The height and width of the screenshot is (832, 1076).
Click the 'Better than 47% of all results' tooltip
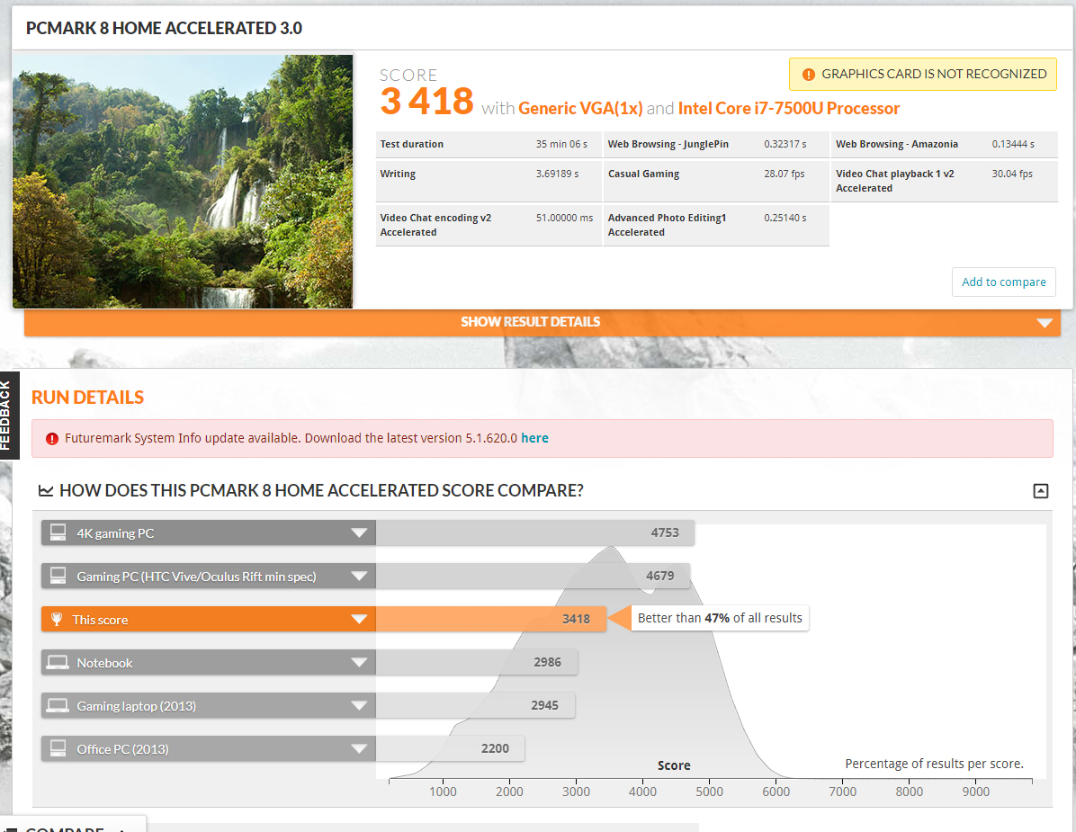coord(720,618)
